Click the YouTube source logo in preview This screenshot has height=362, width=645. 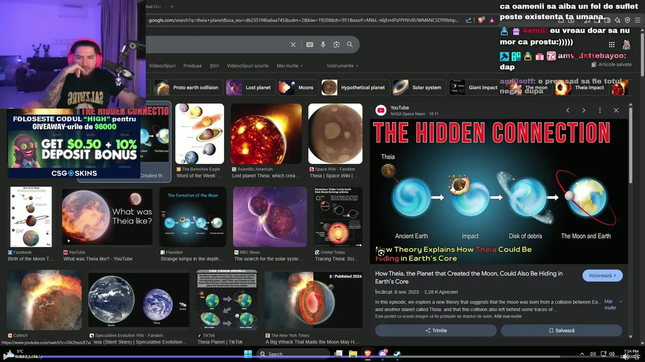click(381, 110)
